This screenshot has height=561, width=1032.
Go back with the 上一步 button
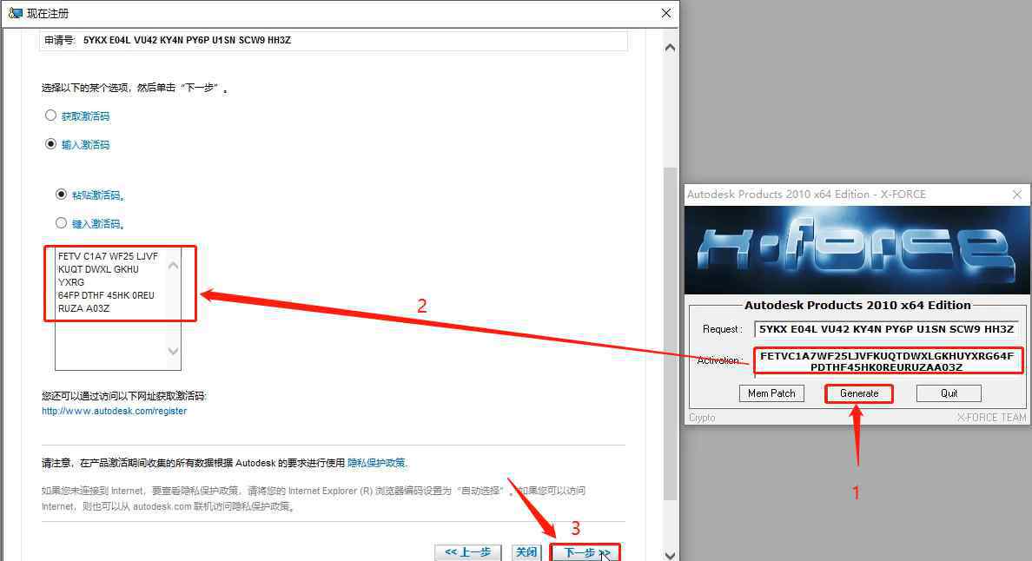tap(468, 552)
